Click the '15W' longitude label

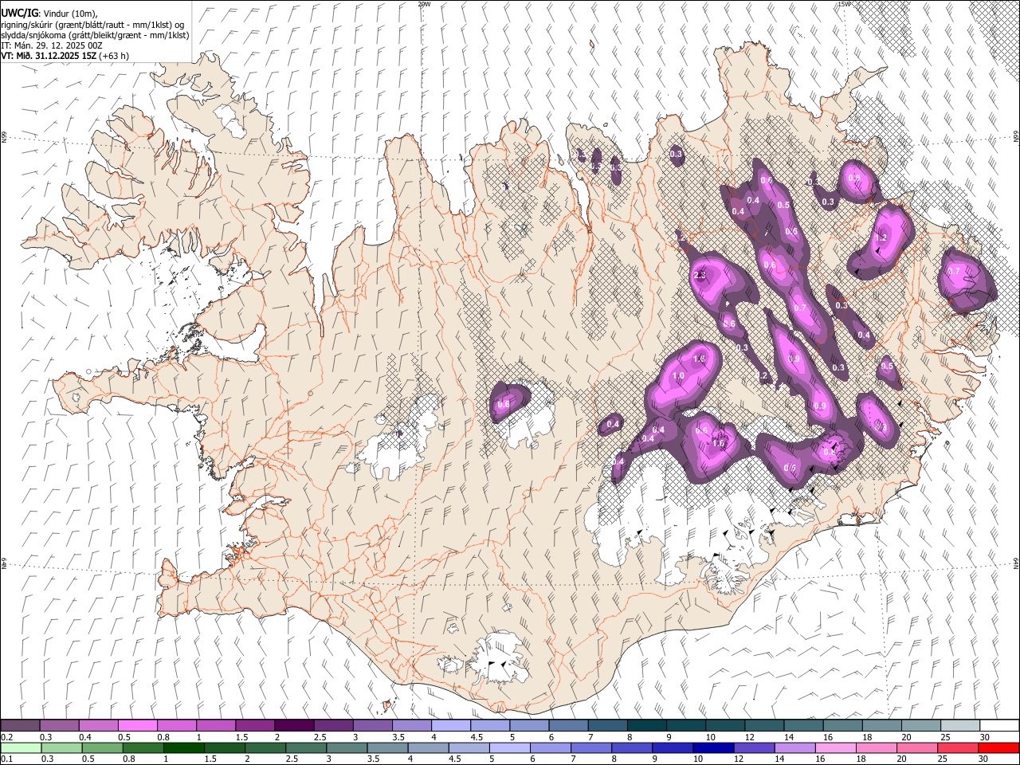coord(844,4)
